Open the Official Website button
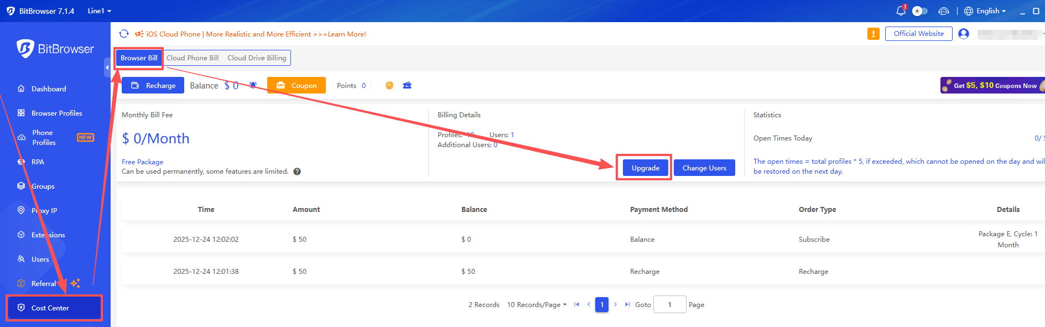Image resolution: width=1045 pixels, height=327 pixels. (x=919, y=34)
